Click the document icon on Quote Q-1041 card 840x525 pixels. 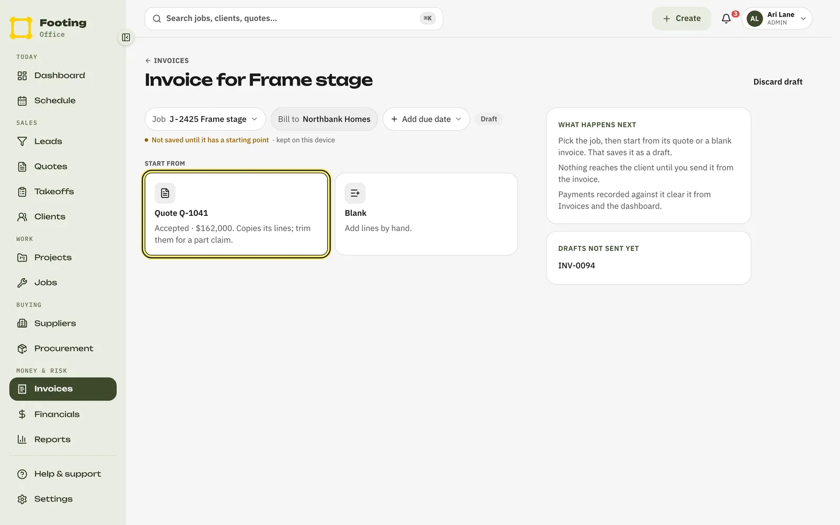pyautogui.click(x=165, y=193)
